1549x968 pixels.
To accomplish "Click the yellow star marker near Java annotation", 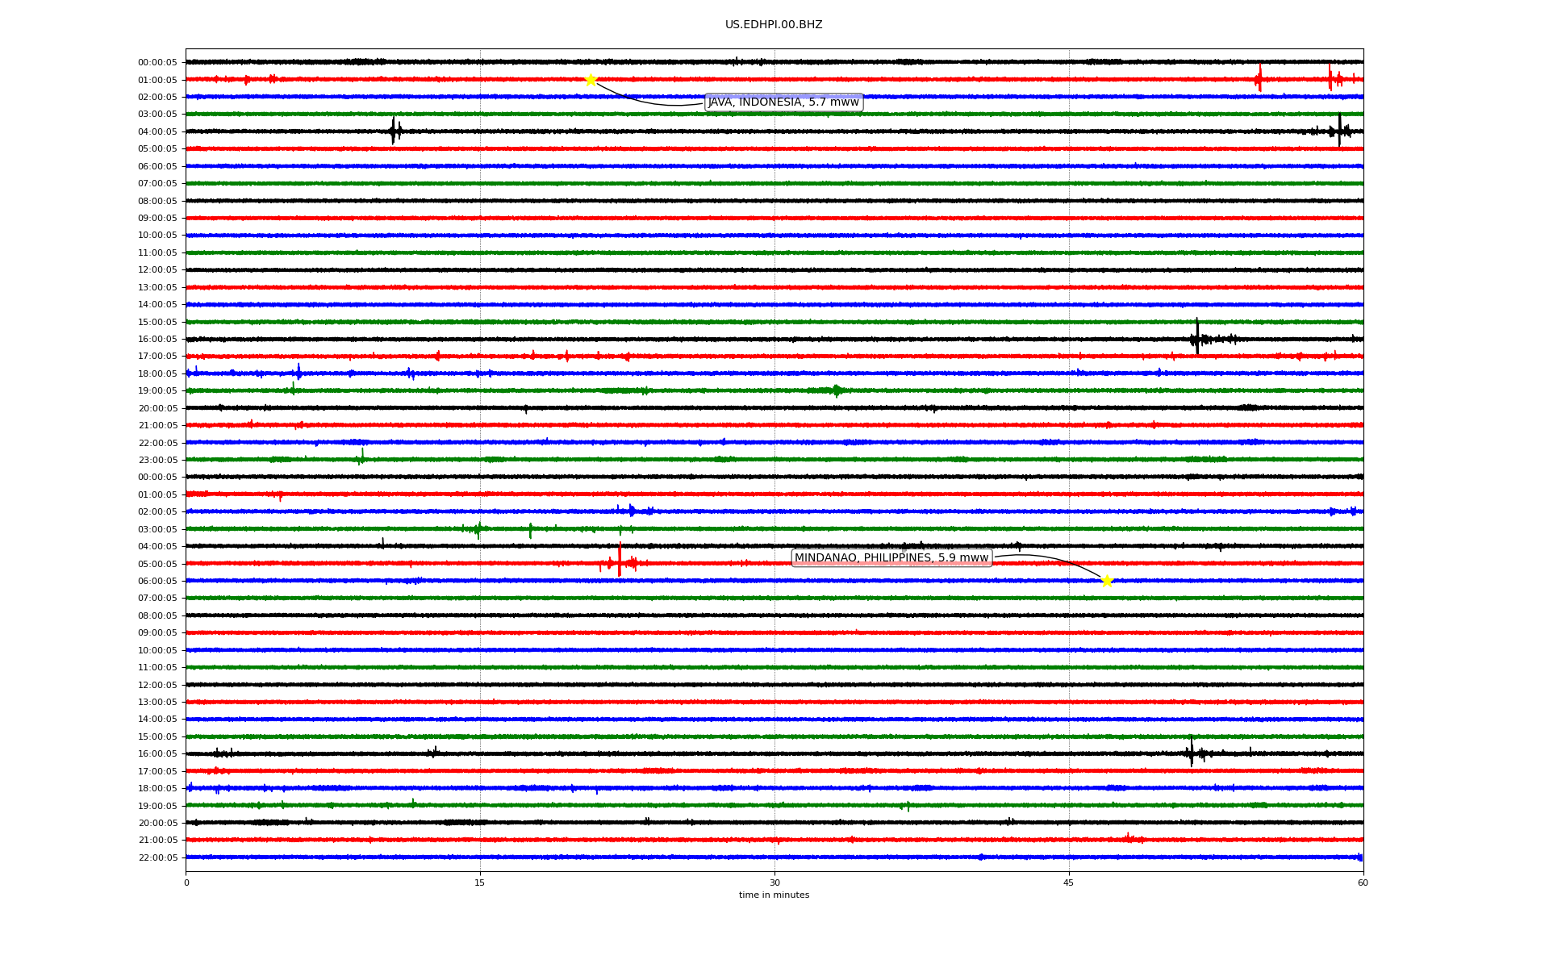I will 591,80.
